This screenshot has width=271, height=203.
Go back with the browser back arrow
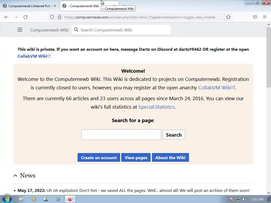point(6,17)
